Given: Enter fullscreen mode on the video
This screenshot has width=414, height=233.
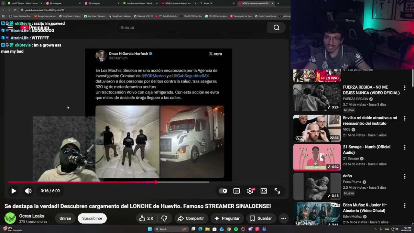Looking at the screenshot, I should 277,191.
